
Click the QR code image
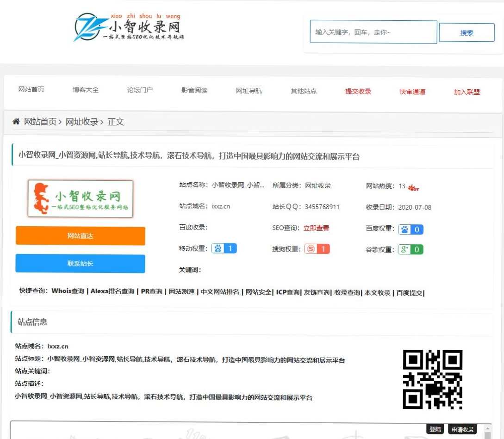point(433,379)
